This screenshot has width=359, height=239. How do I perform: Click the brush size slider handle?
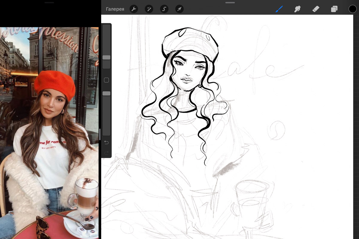(107, 57)
